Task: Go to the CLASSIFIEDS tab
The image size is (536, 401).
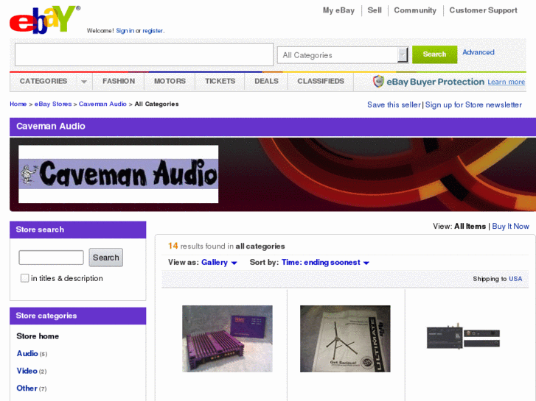Action: tap(321, 81)
